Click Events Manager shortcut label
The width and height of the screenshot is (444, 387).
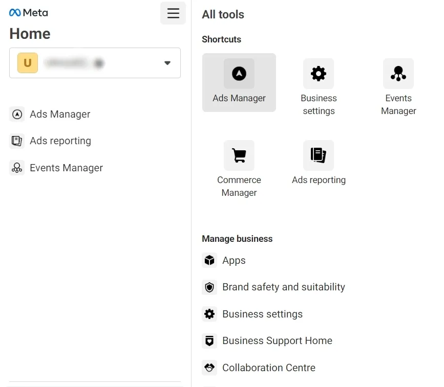[x=398, y=104]
